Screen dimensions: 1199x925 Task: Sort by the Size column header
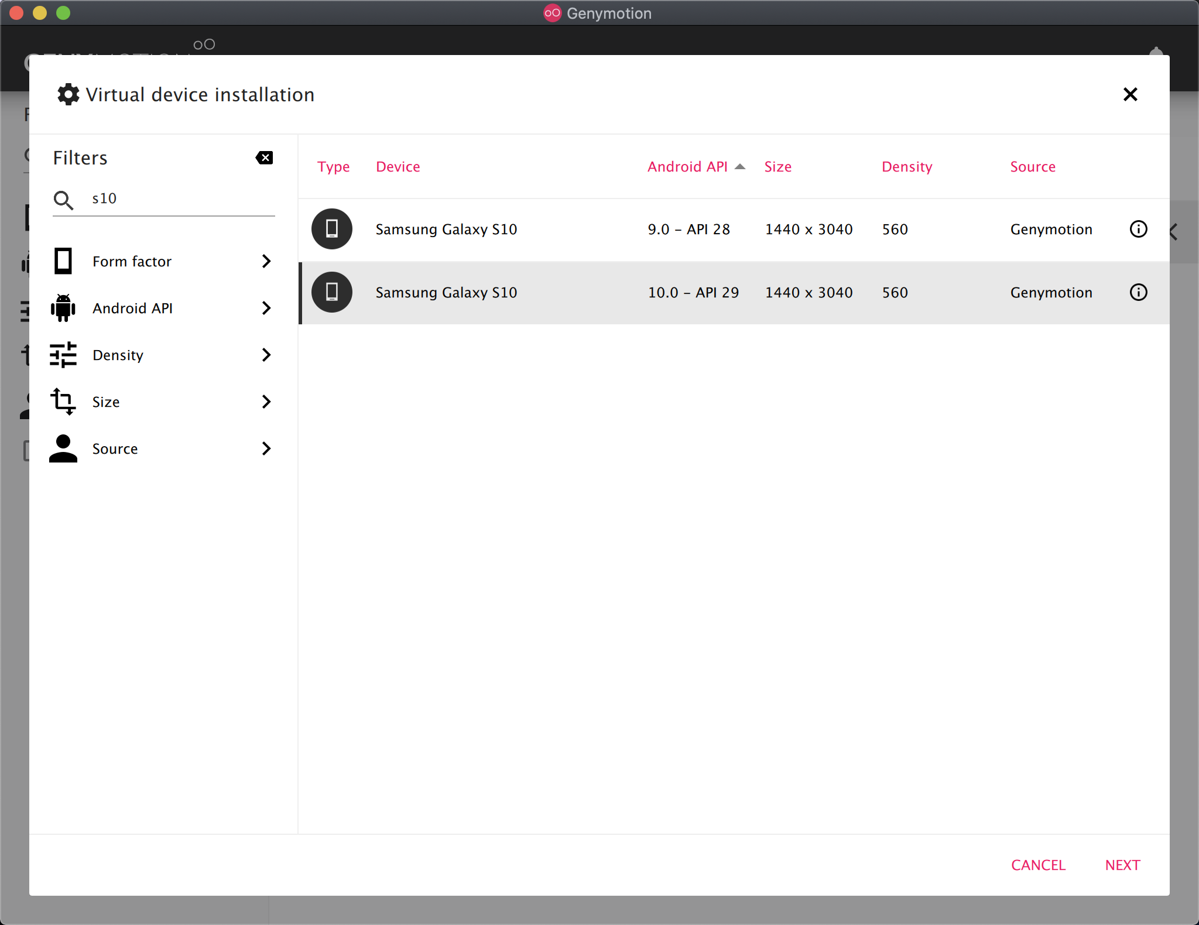point(778,167)
